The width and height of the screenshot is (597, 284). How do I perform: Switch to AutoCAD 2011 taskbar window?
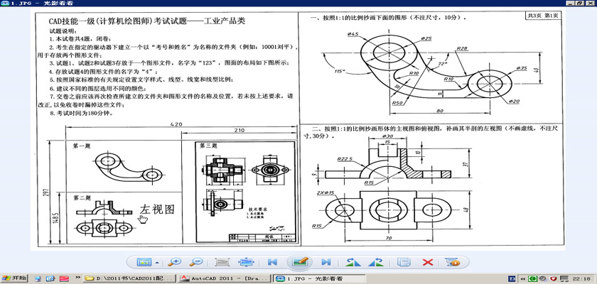225,279
